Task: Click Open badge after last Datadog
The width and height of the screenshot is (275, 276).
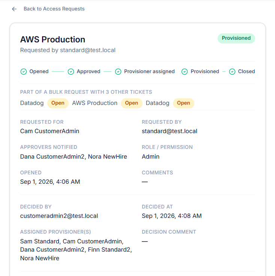Action: (183, 103)
